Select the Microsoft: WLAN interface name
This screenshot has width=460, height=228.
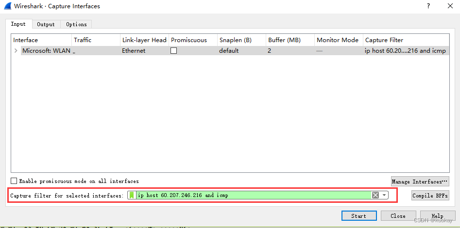tap(46, 51)
